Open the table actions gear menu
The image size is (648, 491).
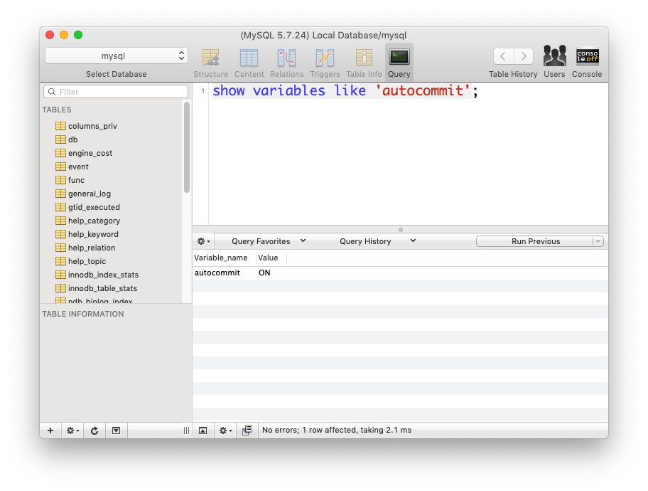[72, 431]
